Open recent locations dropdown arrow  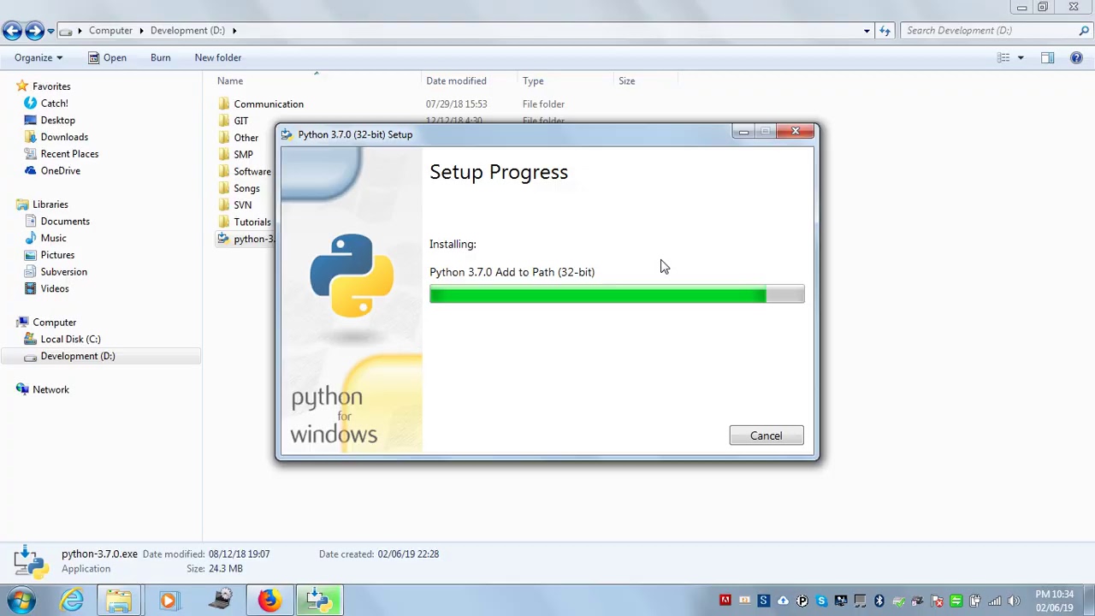pyautogui.click(x=50, y=31)
